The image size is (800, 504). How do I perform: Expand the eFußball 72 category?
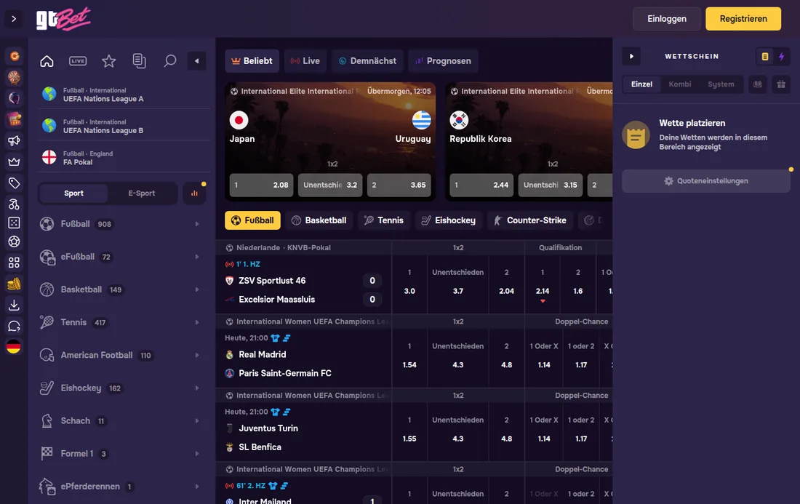click(x=122, y=257)
